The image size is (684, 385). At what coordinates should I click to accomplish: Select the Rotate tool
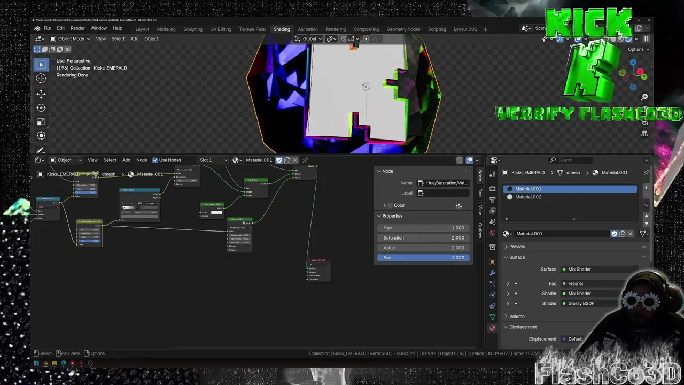tap(41, 108)
